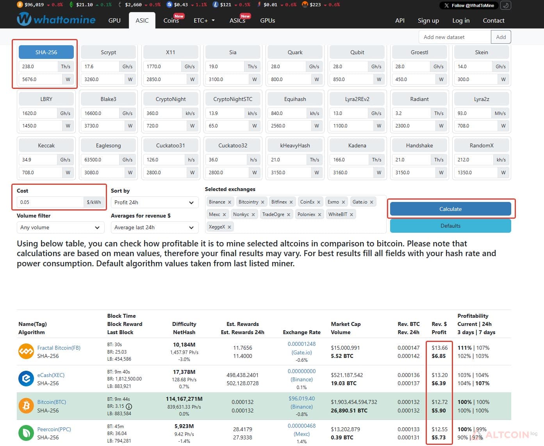The height and width of the screenshot is (446, 544).
Task: Enable the Scrypt algorithm
Action: point(108,52)
